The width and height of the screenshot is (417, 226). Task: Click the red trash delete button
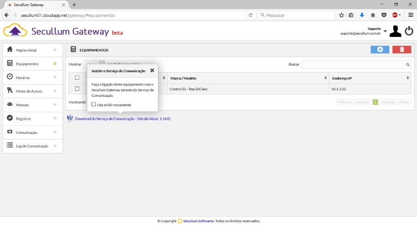tap(402, 50)
